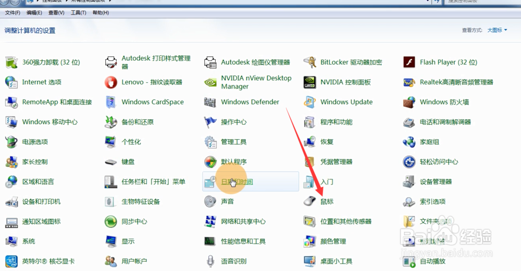The width and height of the screenshot is (521, 271).
Task: Open the Lenovo 指纹读取器 icon
Action: click(111, 82)
